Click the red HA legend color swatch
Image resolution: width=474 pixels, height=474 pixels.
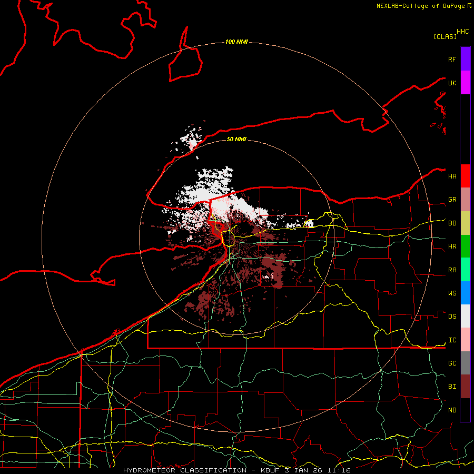465,176
